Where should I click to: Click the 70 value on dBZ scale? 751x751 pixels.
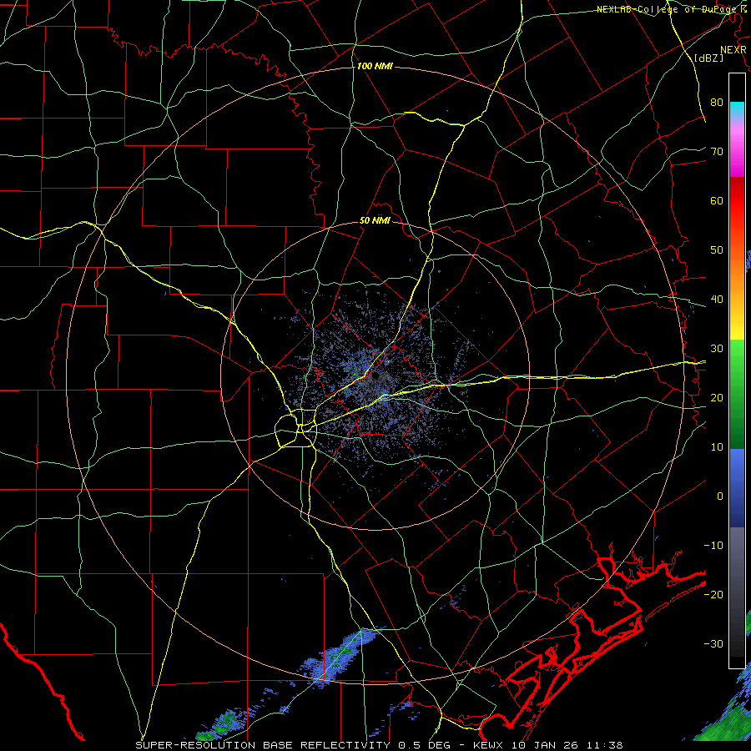click(x=717, y=151)
